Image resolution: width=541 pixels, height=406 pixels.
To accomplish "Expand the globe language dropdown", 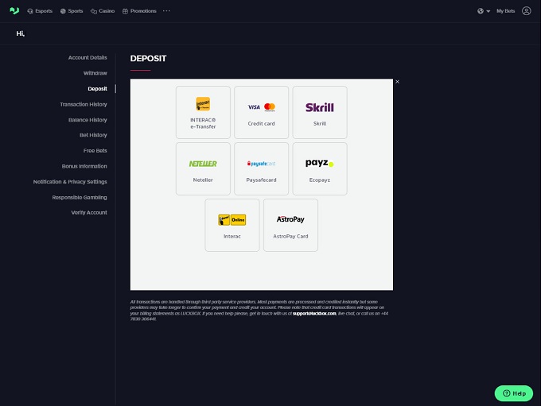I will pos(484,11).
